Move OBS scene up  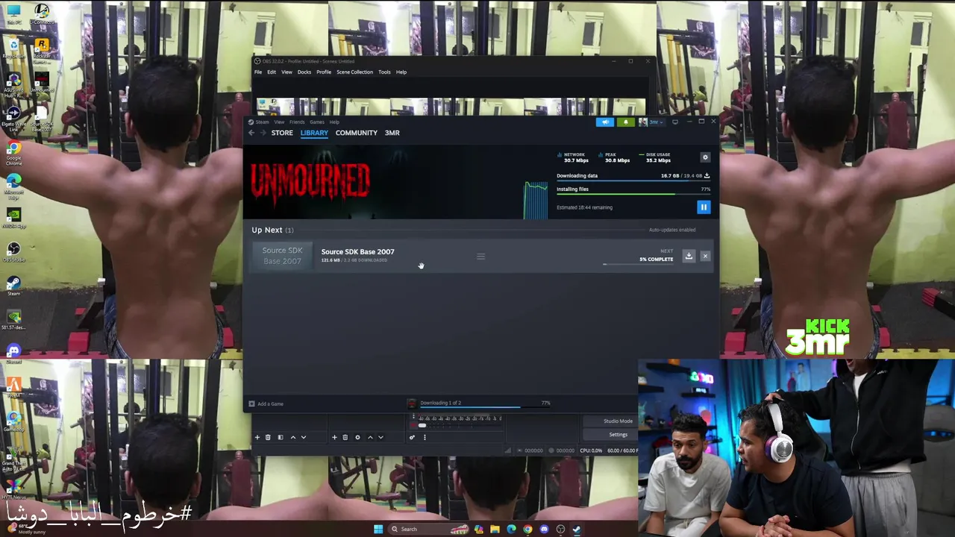tap(292, 438)
